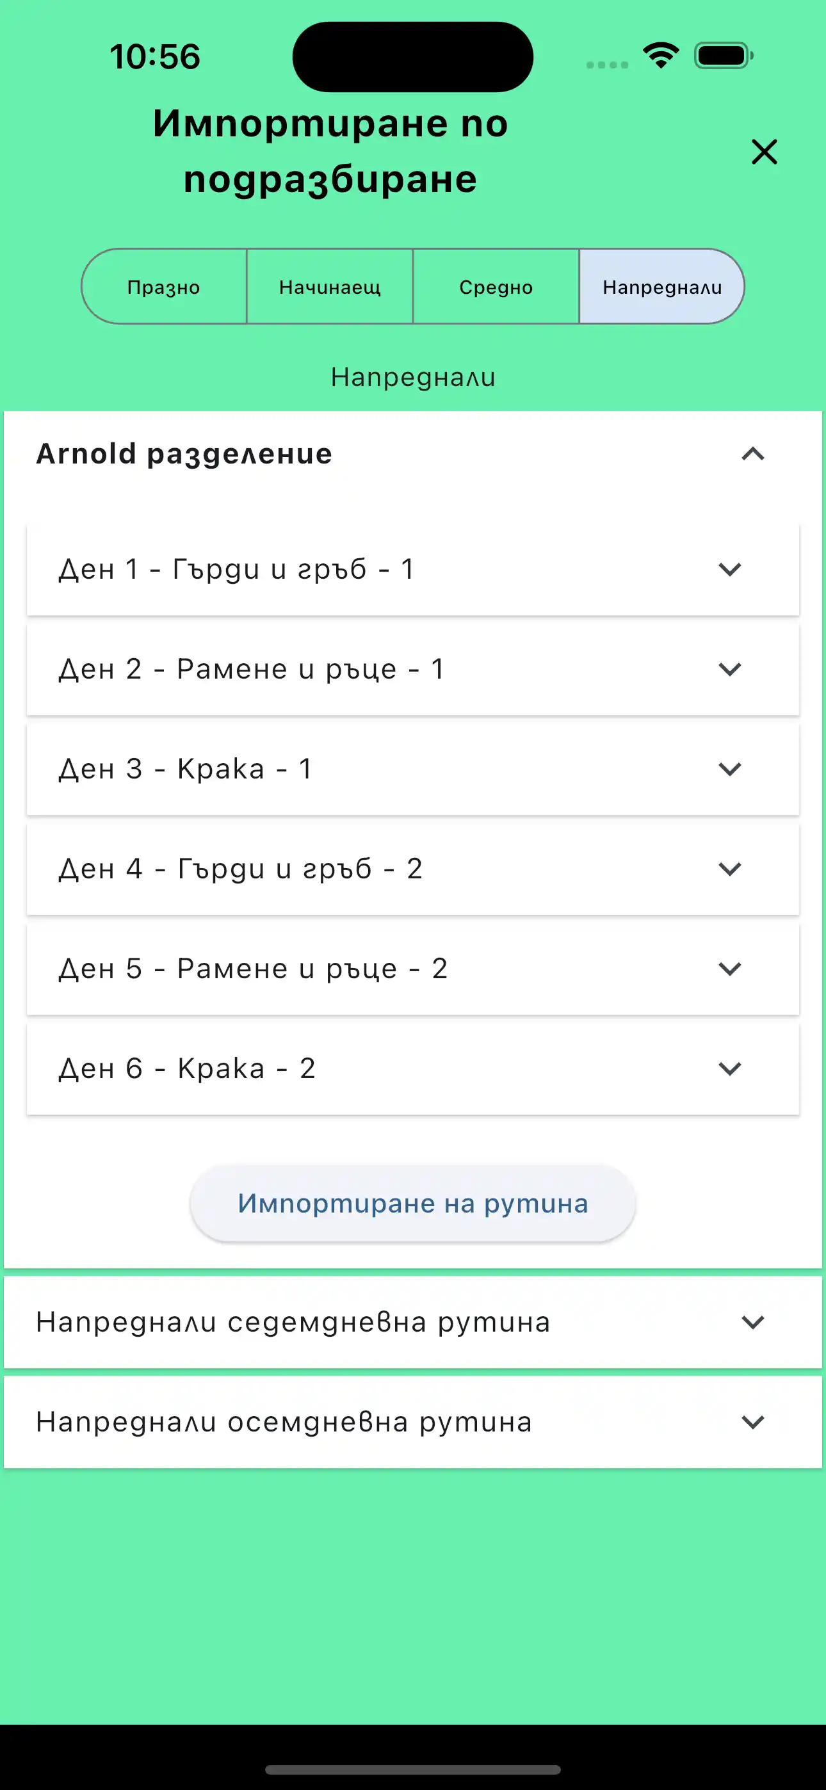Screen dimensions: 826x1790
Task: Expand Ден 1 - Гърди и гръб - 1
Action: tap(729, 570)
